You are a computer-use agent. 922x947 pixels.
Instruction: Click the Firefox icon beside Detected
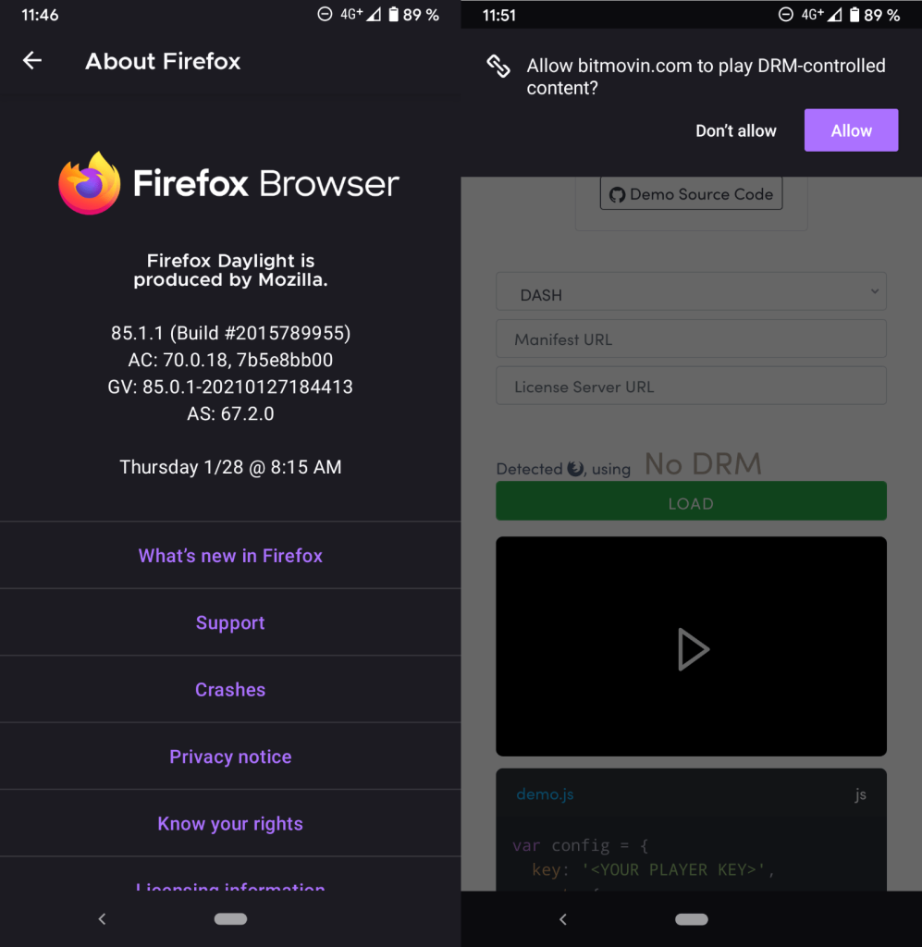(575, 469)
